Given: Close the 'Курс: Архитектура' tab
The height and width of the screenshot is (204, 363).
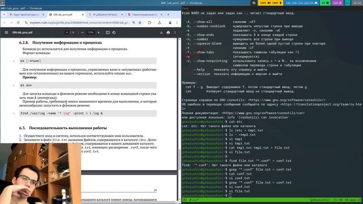Looking at the screenshot, I should (x=43, y=15).
